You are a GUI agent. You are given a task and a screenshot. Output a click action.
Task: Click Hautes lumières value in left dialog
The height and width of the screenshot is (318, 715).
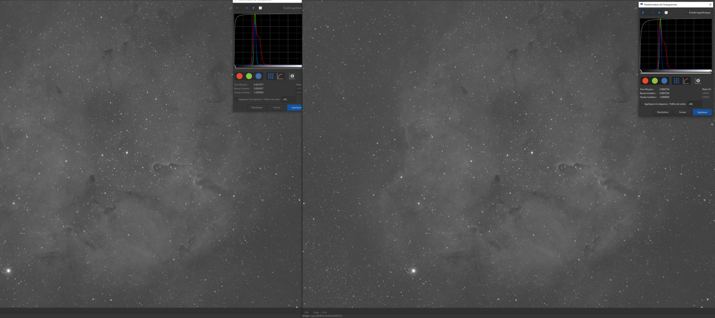pyautogui.click(x=259, y=92)
